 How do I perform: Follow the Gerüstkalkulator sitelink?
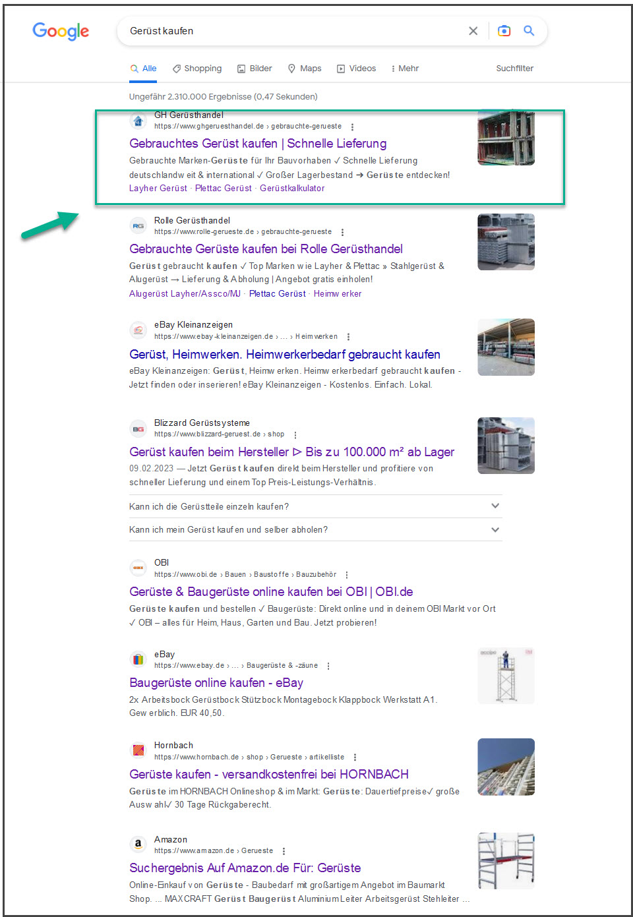pyautogui.click(x=292, y=189)
